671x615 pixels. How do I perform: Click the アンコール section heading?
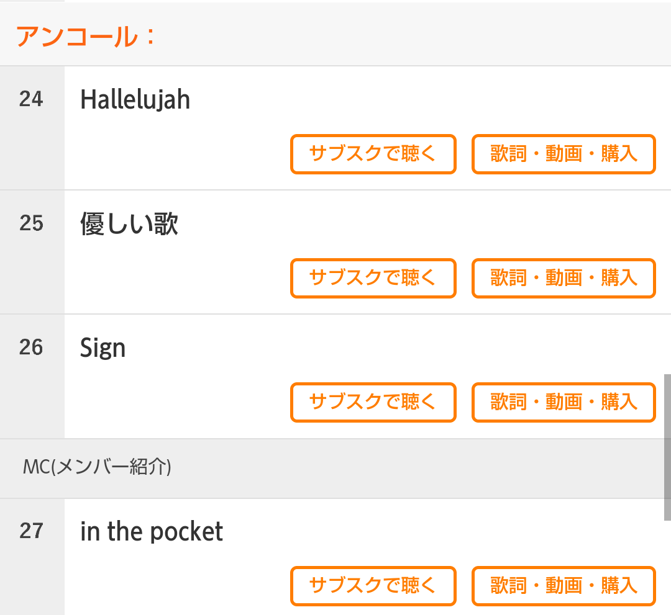pyautogui.click(x=84, y=37)
